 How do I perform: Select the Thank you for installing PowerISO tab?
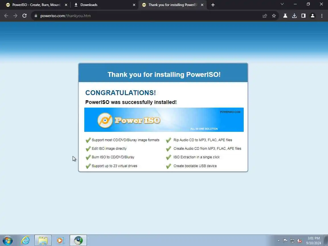(172, 5)
